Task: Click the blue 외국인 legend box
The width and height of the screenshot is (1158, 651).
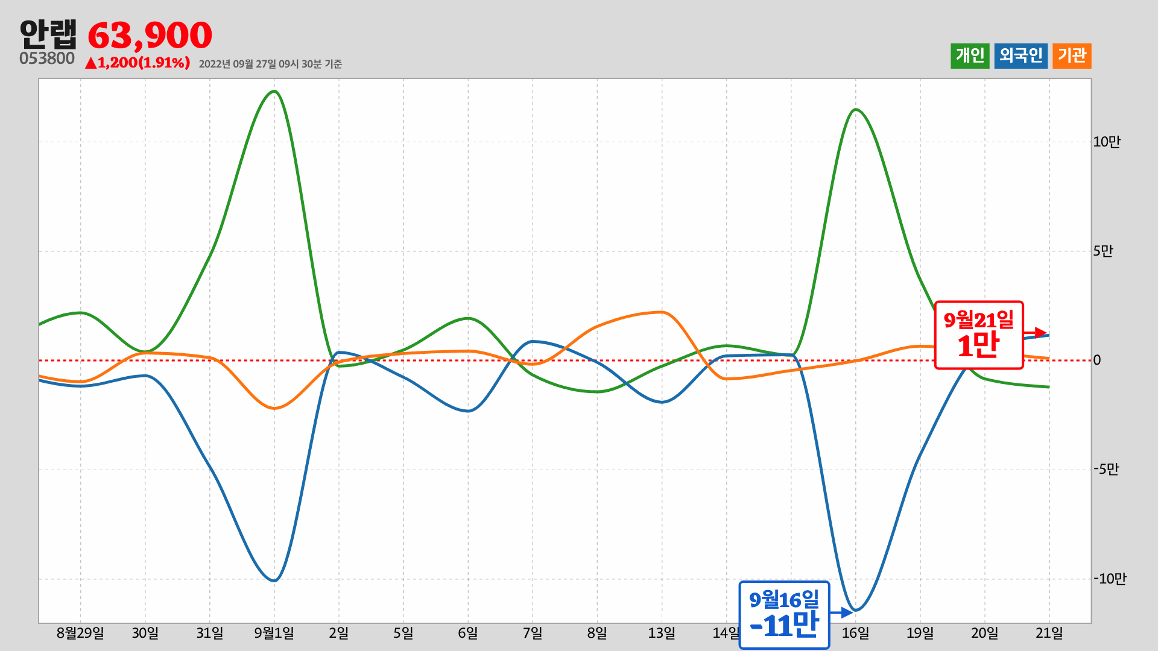Action: coord(1020,56)
